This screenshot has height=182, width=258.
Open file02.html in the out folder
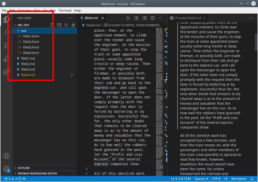pyautogui.click(x=31, y=42)
